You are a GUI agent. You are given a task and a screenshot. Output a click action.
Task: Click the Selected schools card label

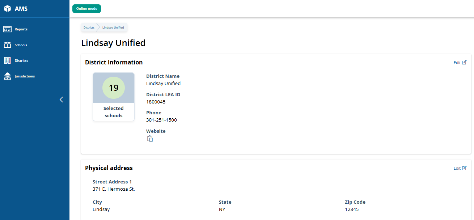tap(114, 112)
